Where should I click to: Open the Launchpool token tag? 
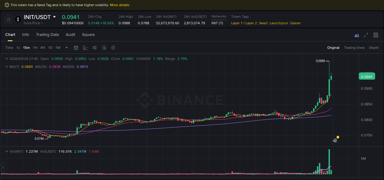click(279, 23)
